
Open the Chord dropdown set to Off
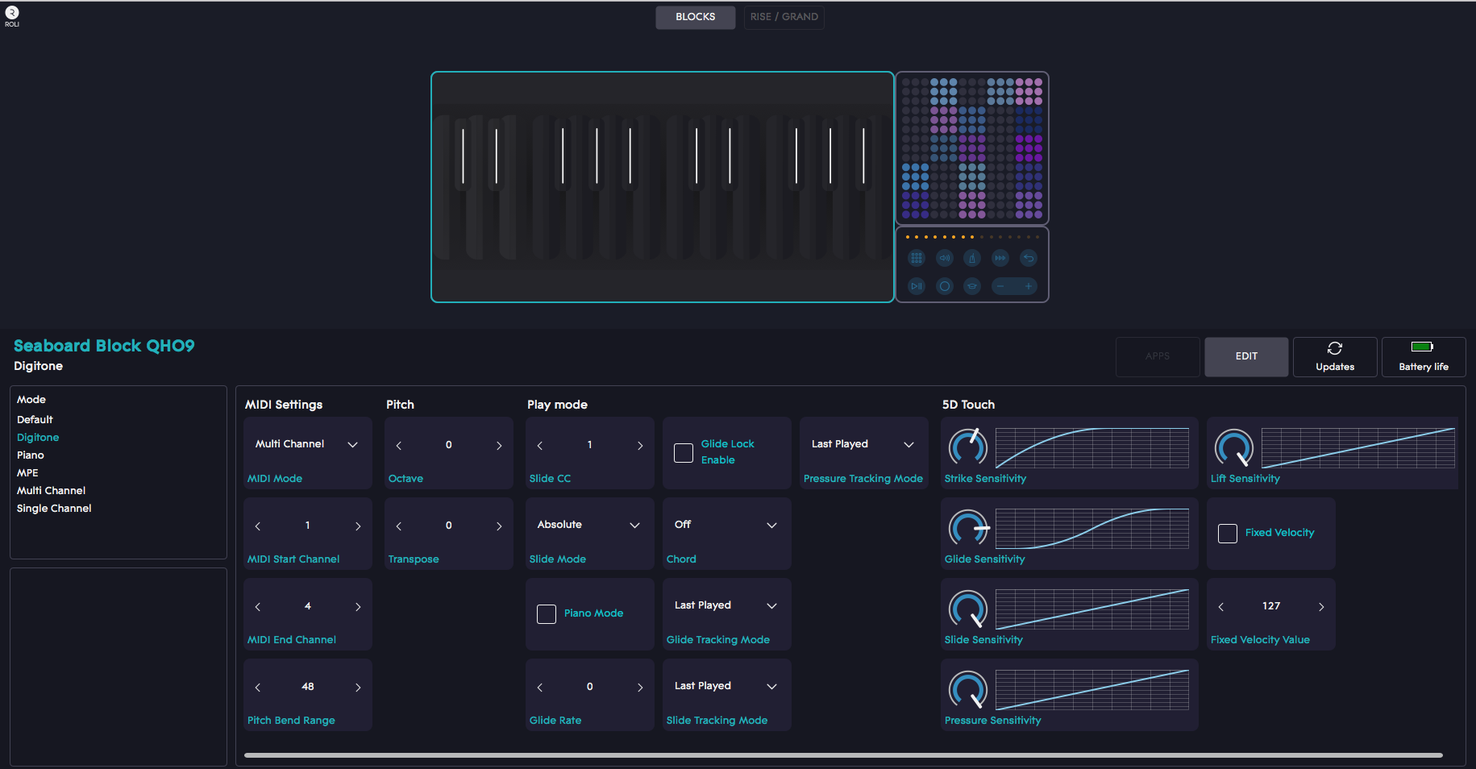(726, 525)
